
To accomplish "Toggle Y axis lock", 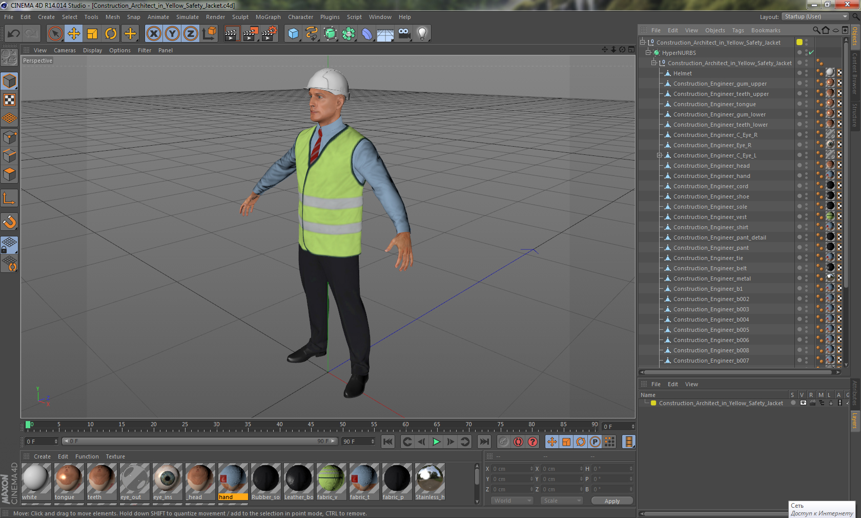I will (x=172, y=34).
